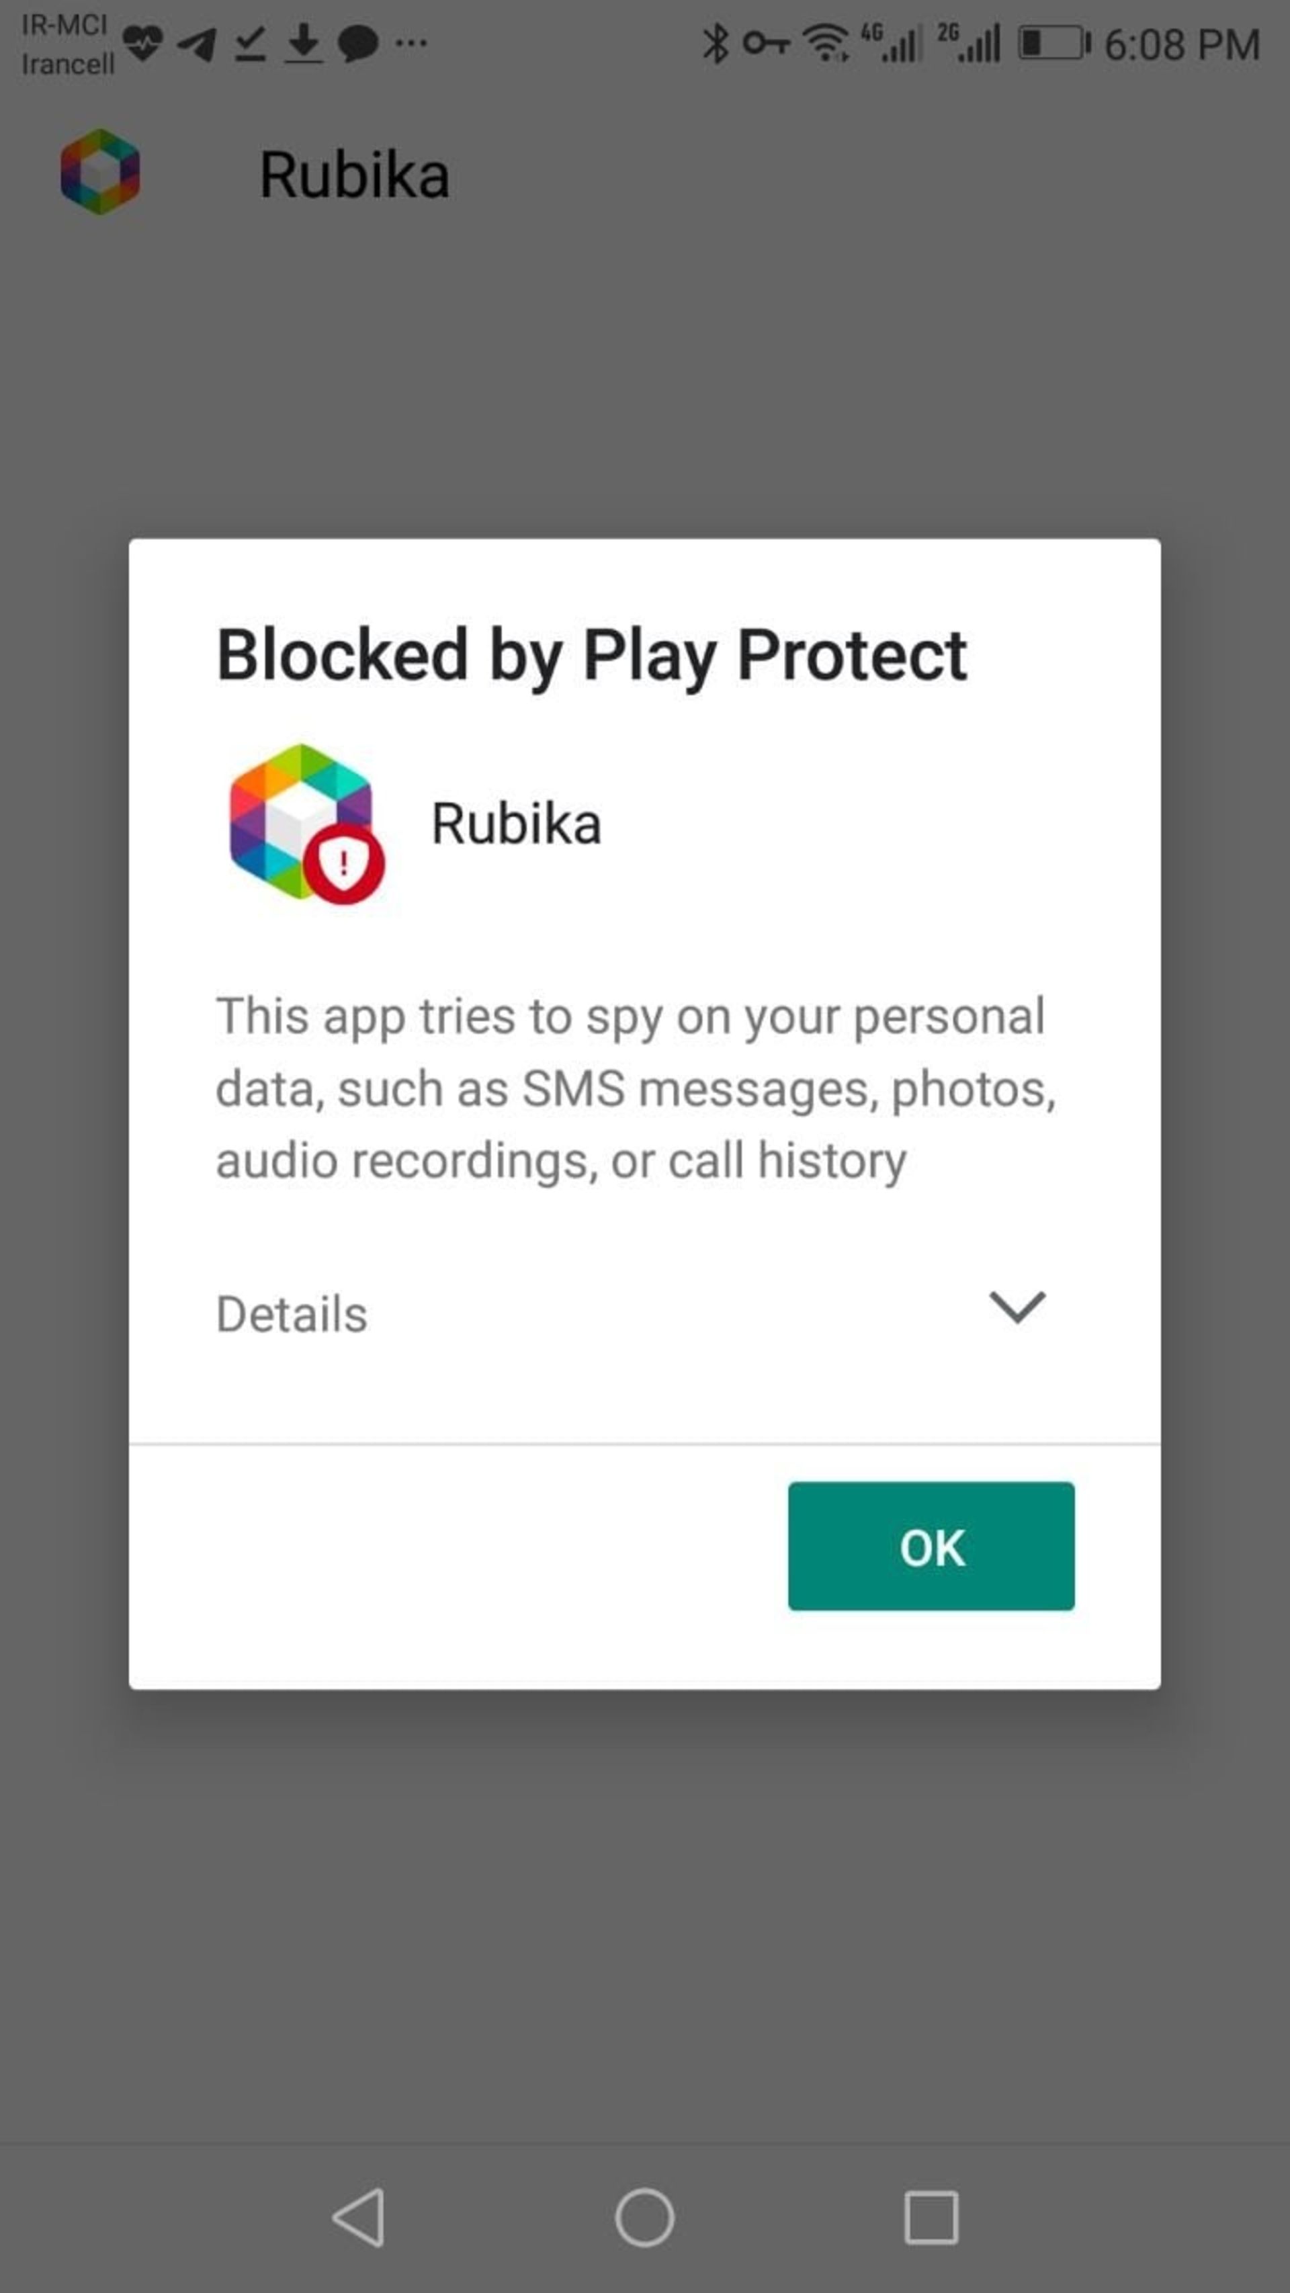
Task: Tap the Rubika app icon in header
Action: [99, 172]
